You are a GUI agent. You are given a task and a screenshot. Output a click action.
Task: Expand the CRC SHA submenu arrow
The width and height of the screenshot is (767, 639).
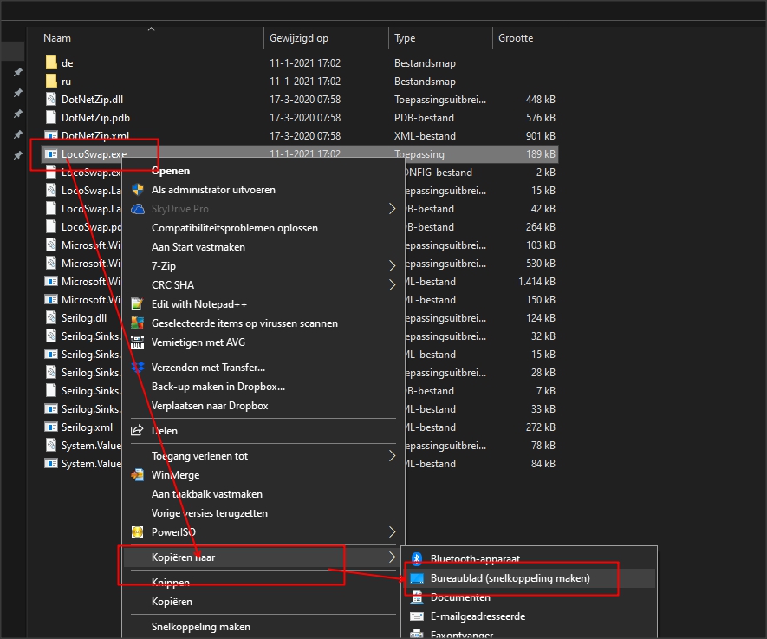point(392,285)
